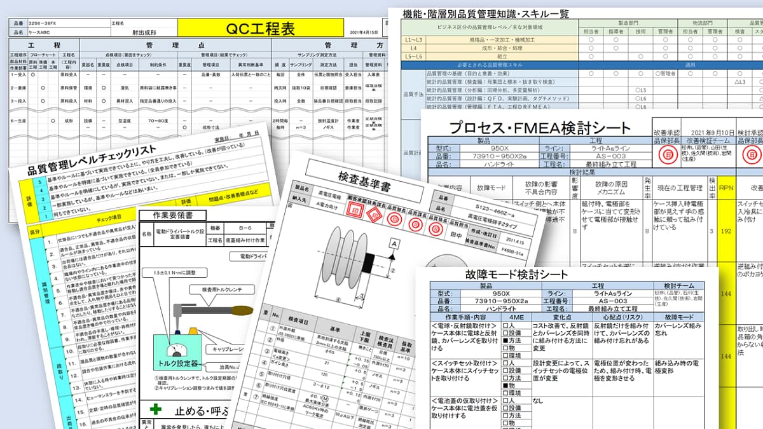The width and height of the screenshot is (763, 429).
Task: Click the 心配点(リスク) column header
Action: coord(622,316)
